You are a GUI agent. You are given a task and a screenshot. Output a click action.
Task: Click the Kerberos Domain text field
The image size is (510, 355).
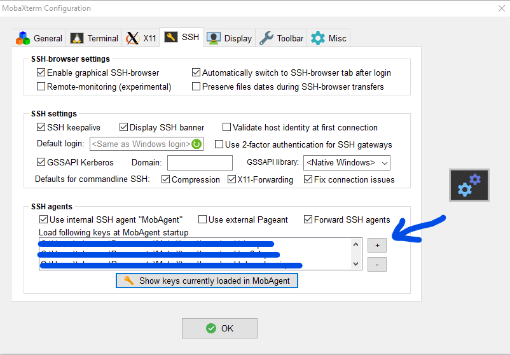point(200,163)
